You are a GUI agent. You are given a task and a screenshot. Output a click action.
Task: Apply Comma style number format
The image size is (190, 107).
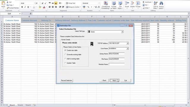coord(91,7)
